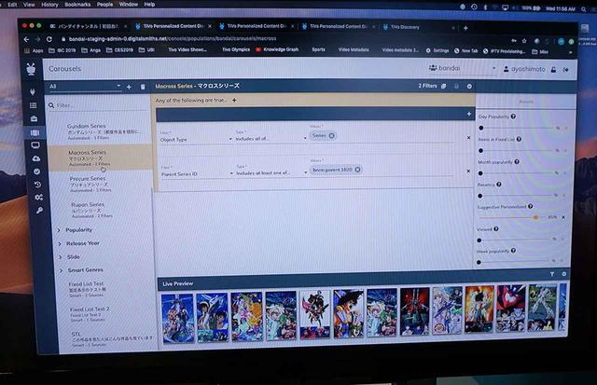
Task: Open help for Week popularity
Action: pos(513,251)
